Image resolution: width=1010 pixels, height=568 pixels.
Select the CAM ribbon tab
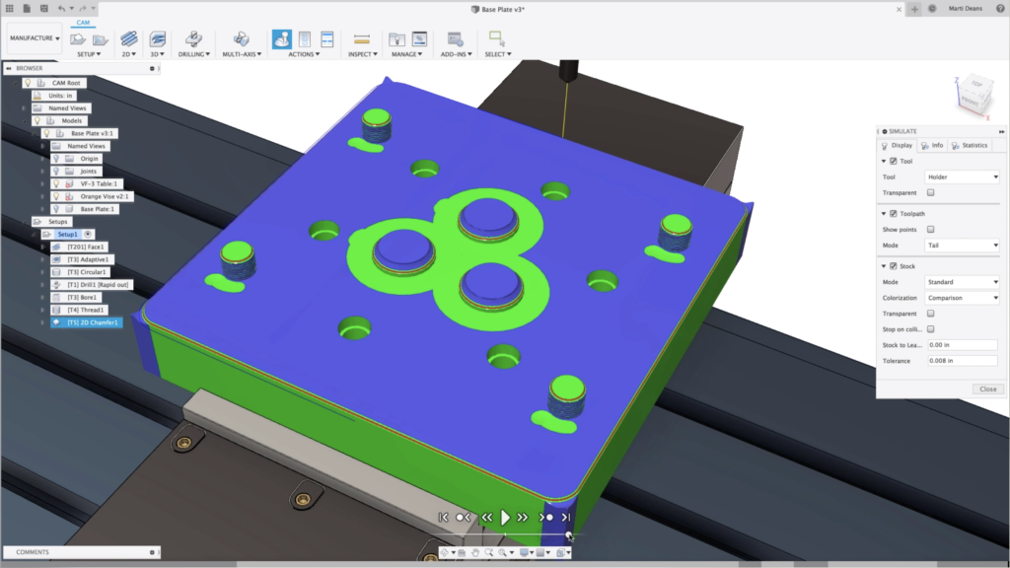pos(83,23)
